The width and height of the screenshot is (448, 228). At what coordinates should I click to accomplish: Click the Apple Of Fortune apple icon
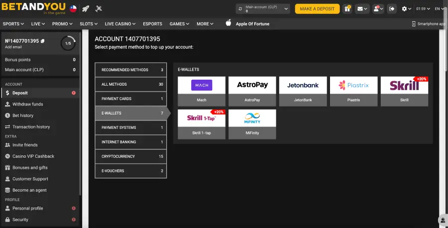click(228, 23)
